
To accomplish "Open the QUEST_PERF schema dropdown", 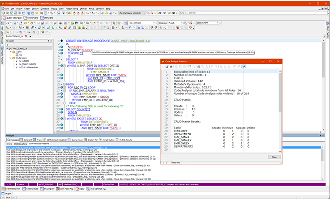I will 217,23.
